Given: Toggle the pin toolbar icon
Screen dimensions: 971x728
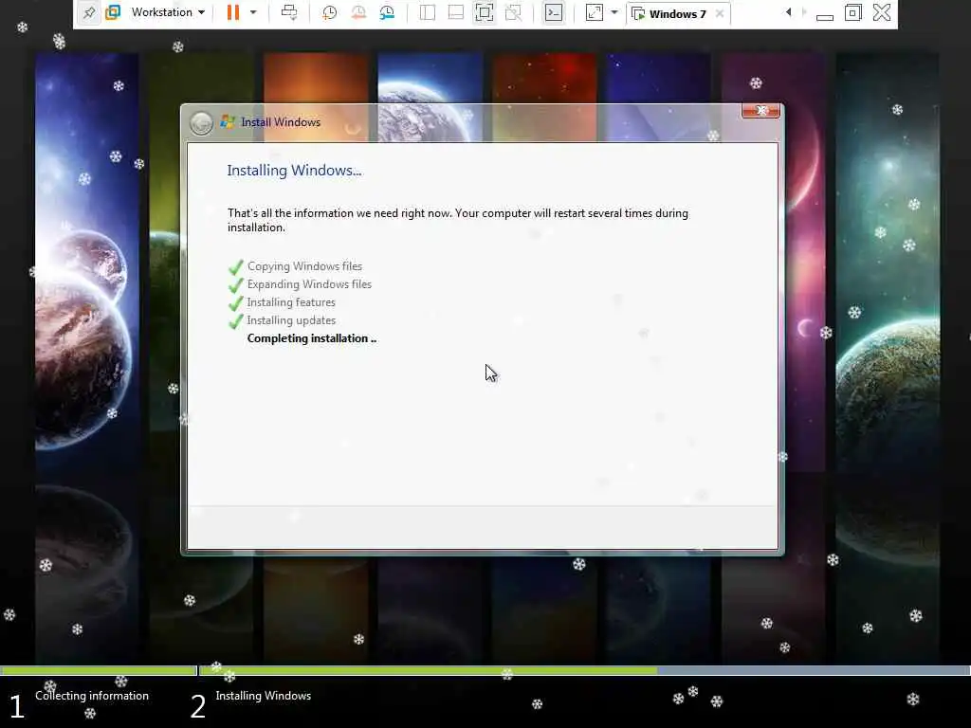Looking at the screenshot, I should pyautogui.click(x=90, y=12).
